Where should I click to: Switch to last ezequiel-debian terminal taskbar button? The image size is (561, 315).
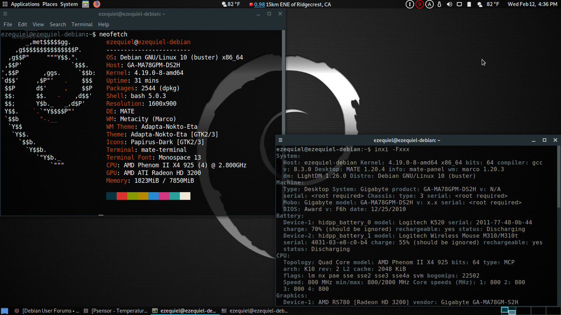click(x=254, y=311)
